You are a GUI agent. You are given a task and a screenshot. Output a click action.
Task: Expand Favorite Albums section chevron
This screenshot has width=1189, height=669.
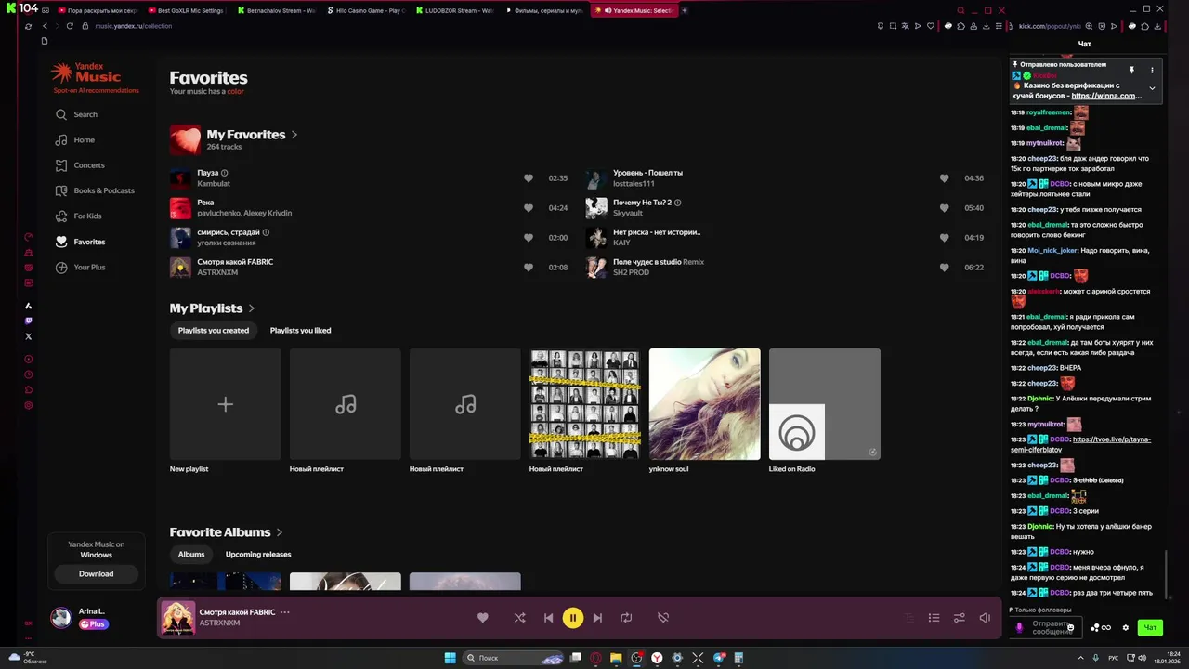280,532
